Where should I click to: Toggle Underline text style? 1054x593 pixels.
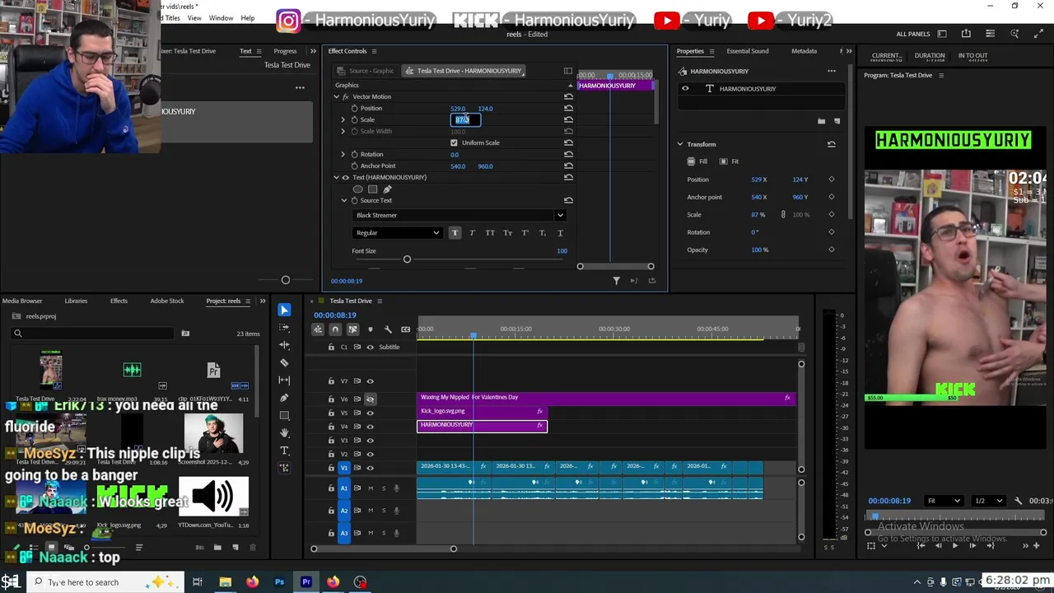pos(560,233)
